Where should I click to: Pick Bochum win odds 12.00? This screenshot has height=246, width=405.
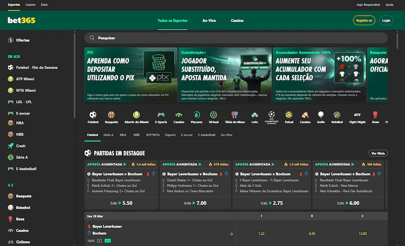coord(363,234)
